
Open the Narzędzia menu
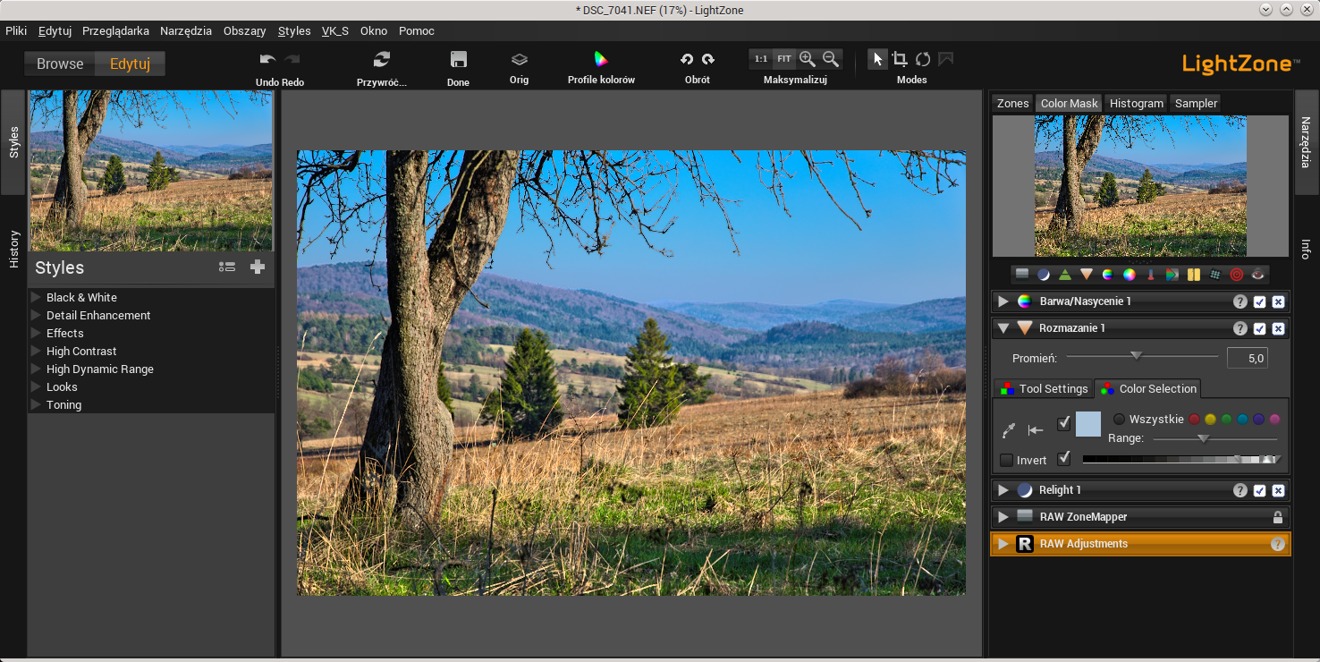click(x=186, y=30)
